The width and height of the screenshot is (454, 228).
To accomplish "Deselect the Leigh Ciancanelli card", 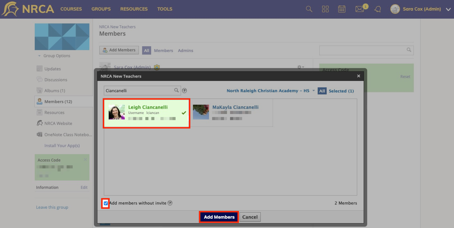I will (146, 113).
